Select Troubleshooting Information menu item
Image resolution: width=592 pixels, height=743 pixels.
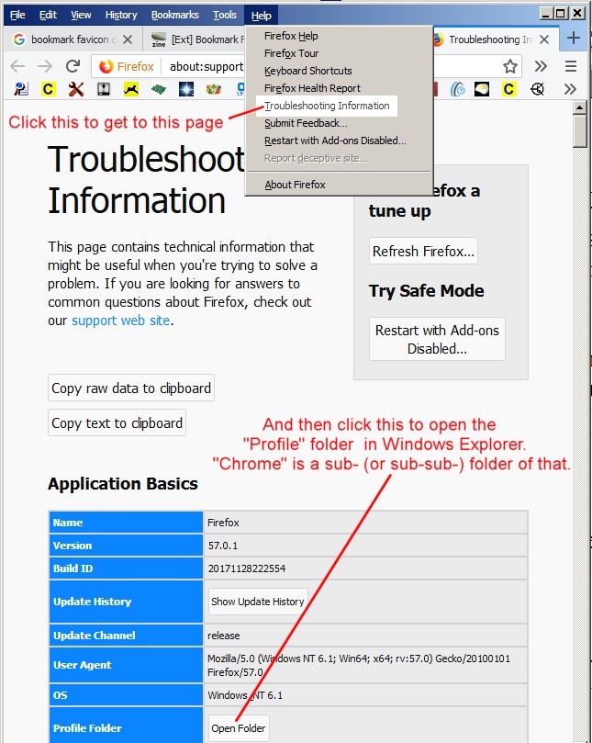(327, 106)
